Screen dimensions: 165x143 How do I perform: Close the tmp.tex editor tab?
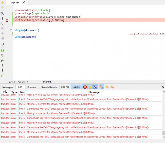pos(23,2)
